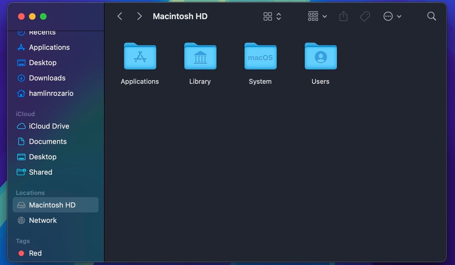Click the Users folder name label

coord(320,82)
